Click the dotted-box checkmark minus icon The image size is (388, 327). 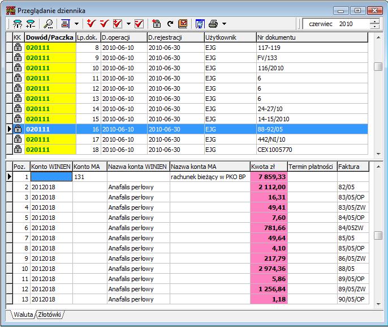pyautogui.click(x=139, y=24)
